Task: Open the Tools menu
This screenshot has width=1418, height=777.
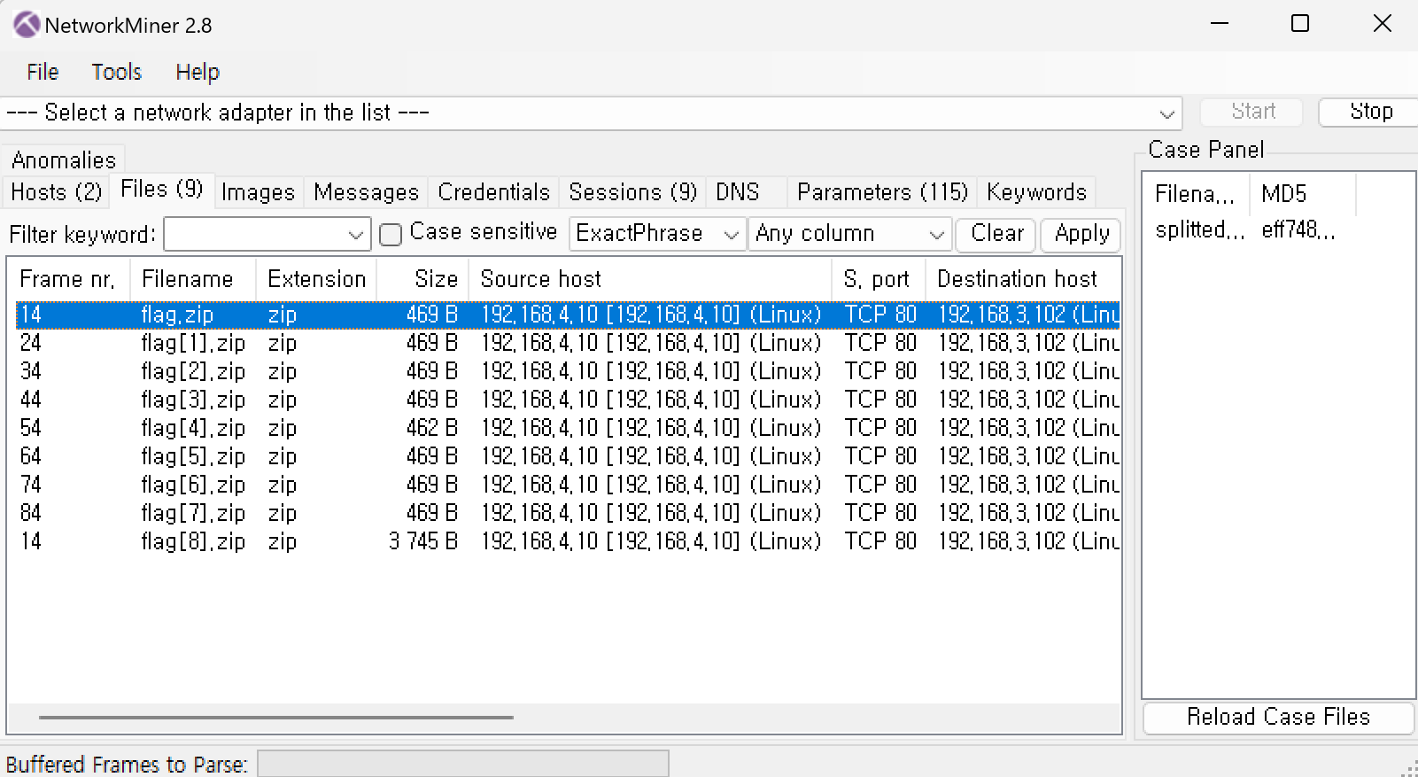Action: pyautogui.click(x=116, y=72)
